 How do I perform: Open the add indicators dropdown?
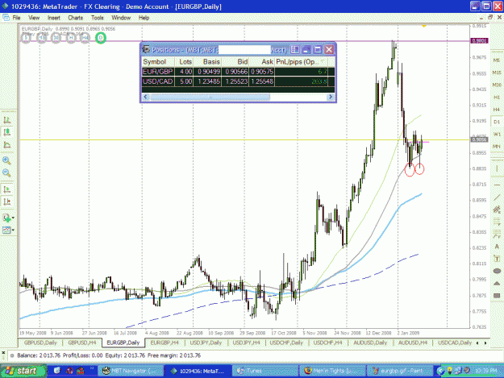[8, 218]
